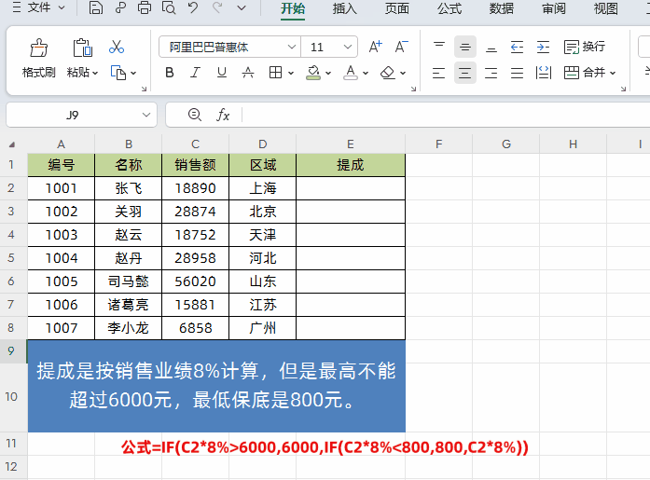The height and width of the screenshot is (480, 650).
Task: Justify text alignment
Action: [517, 73]
